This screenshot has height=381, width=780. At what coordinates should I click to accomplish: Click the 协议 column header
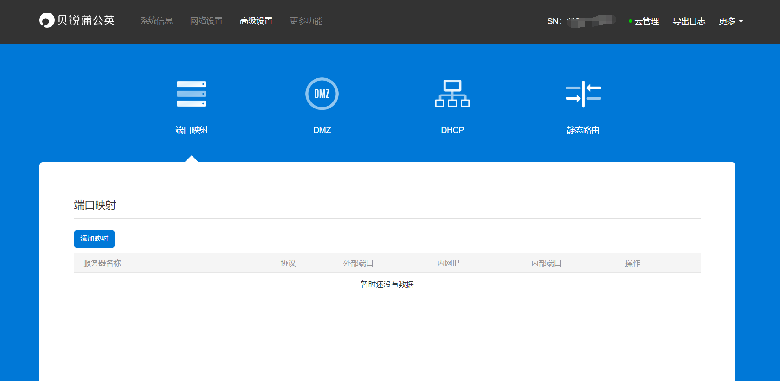coord(288,263)
